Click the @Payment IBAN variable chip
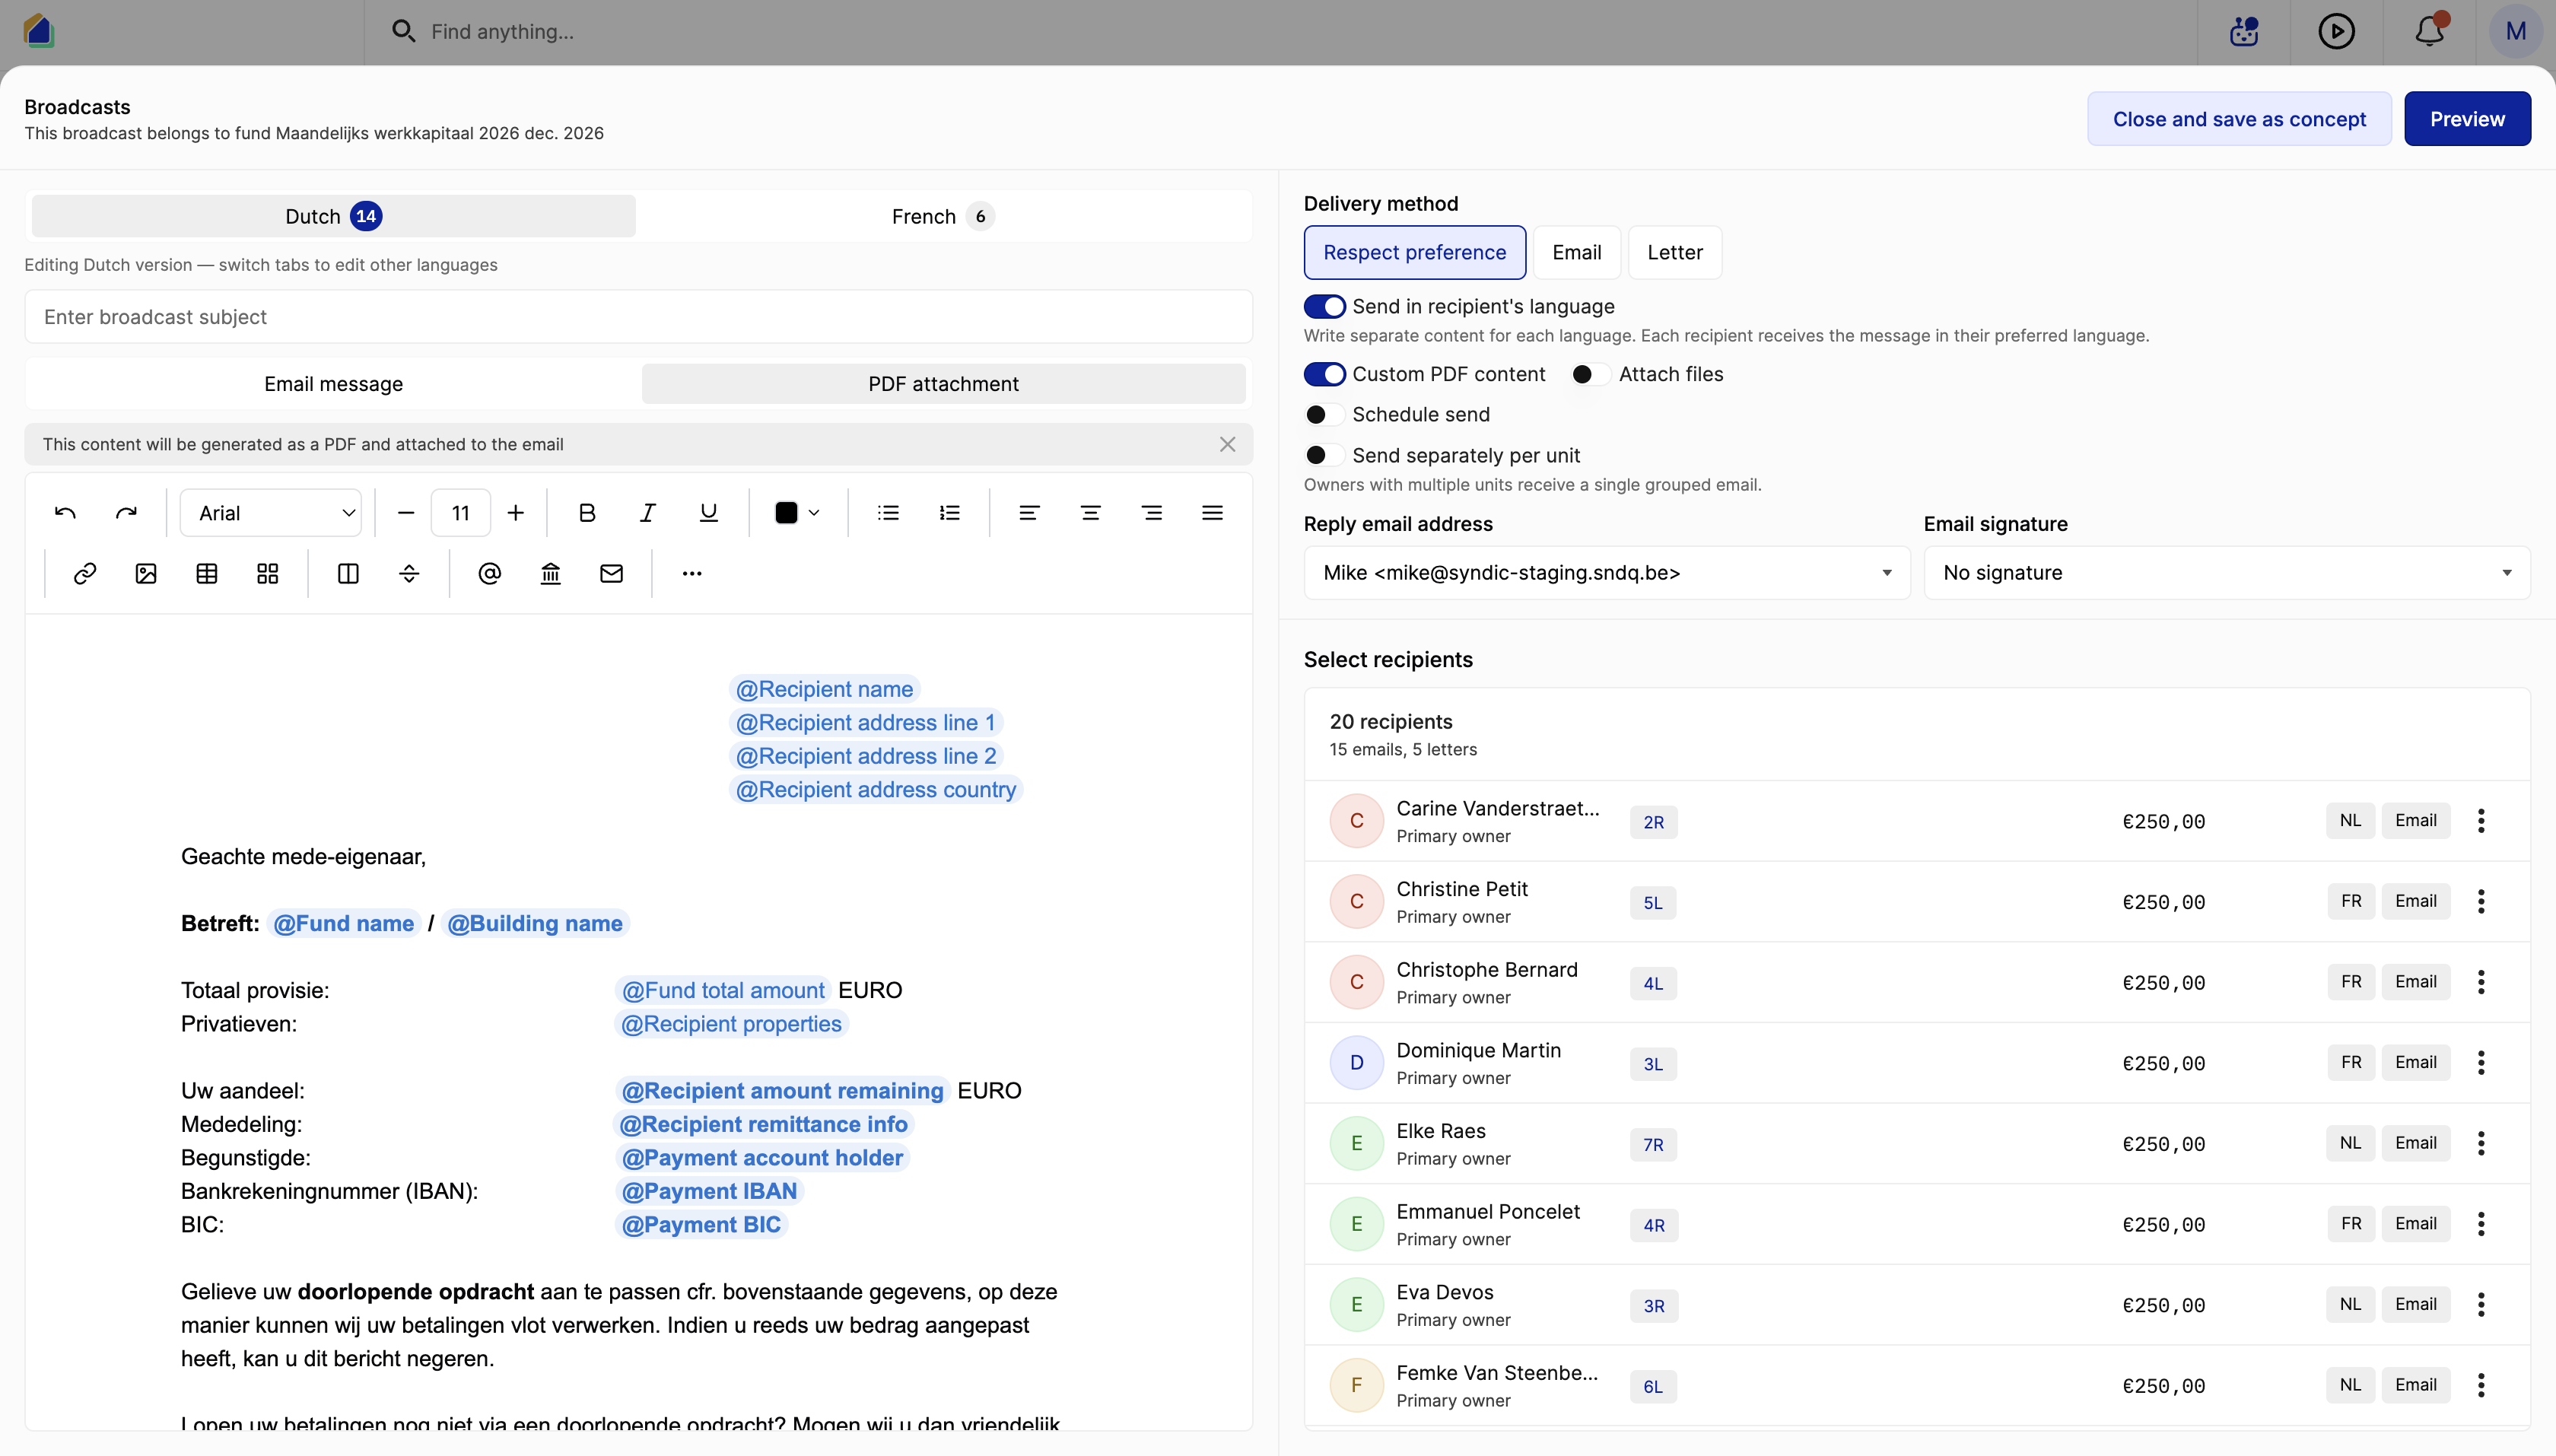This screenshot has width=2556, height=1456. [709, 1191]
